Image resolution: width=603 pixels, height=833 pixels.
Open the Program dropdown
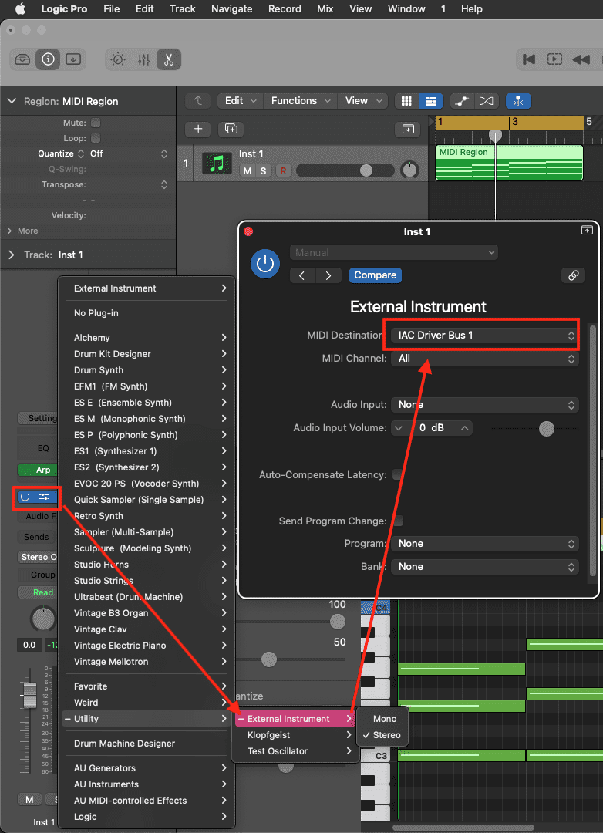tap(484, 544)
